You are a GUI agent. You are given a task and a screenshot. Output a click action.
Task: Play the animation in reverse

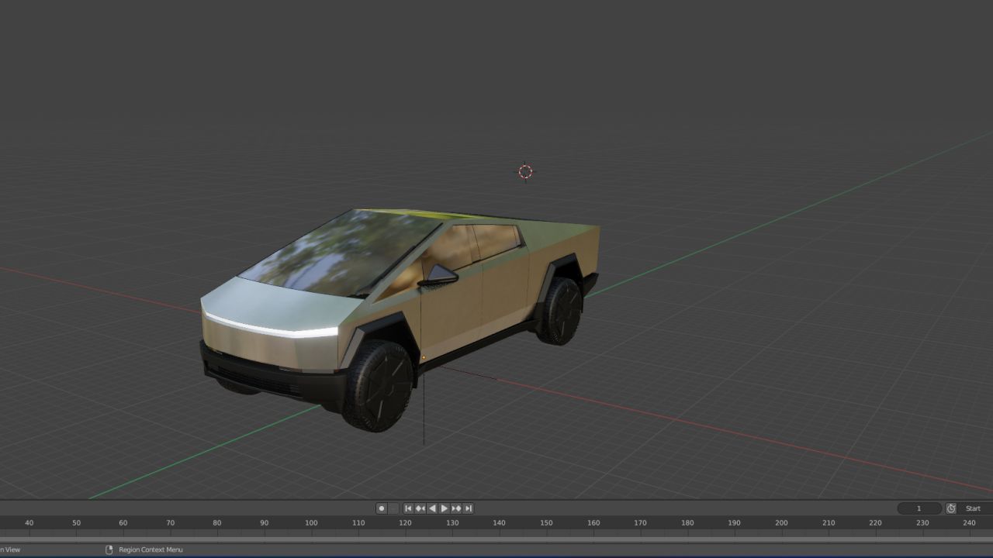pyautogui.click(x=432, y=508)
